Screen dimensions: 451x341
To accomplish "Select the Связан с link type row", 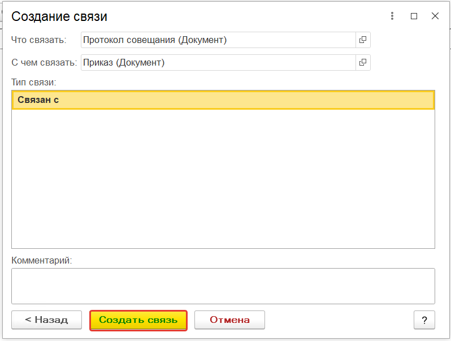I will point(223,100).
